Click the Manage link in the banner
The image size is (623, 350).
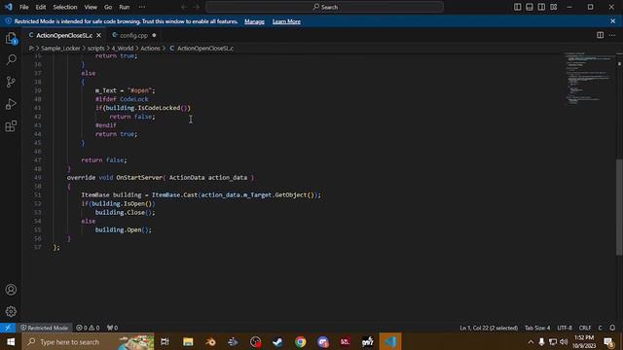(x=254, y=21)
